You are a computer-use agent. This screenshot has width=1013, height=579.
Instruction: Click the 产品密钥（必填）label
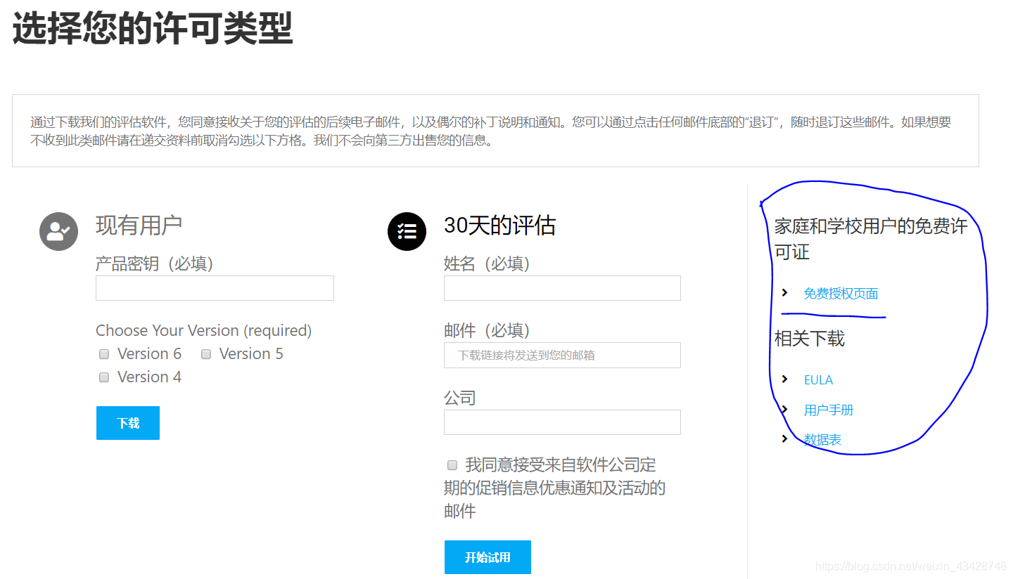tap(154, 264)
